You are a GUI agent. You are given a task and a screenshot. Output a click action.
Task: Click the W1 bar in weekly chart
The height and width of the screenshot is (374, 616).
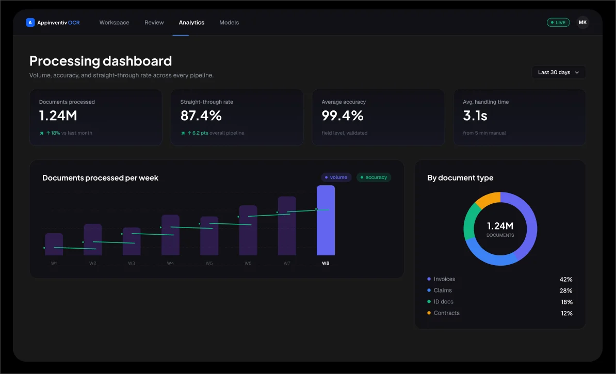[x=54, y=245]
